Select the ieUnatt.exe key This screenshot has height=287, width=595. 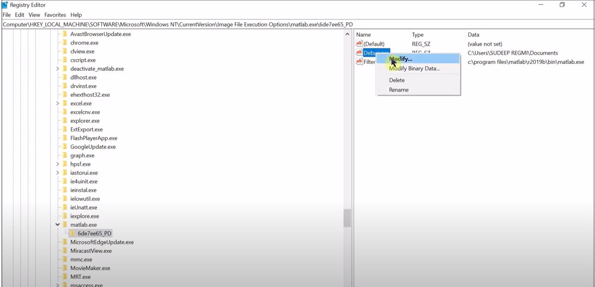point(84,207)
